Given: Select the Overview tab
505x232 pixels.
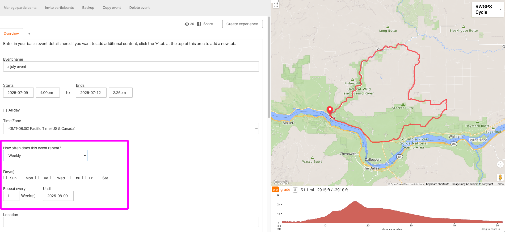Looking at the screenshot, I should 11,34.
